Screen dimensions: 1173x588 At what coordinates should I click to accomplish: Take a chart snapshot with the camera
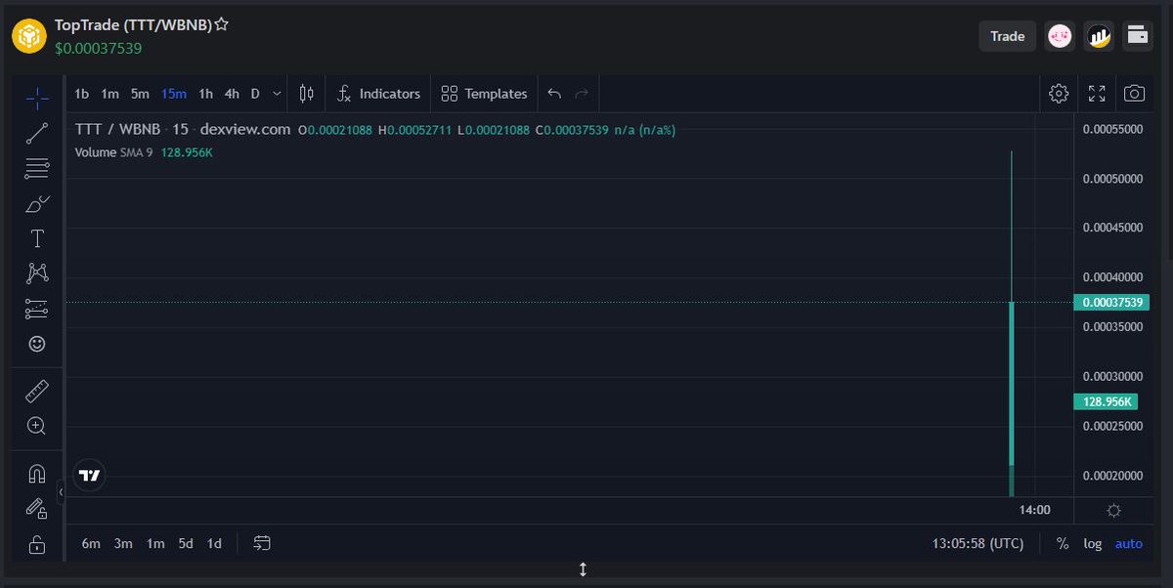point(1134,93)
